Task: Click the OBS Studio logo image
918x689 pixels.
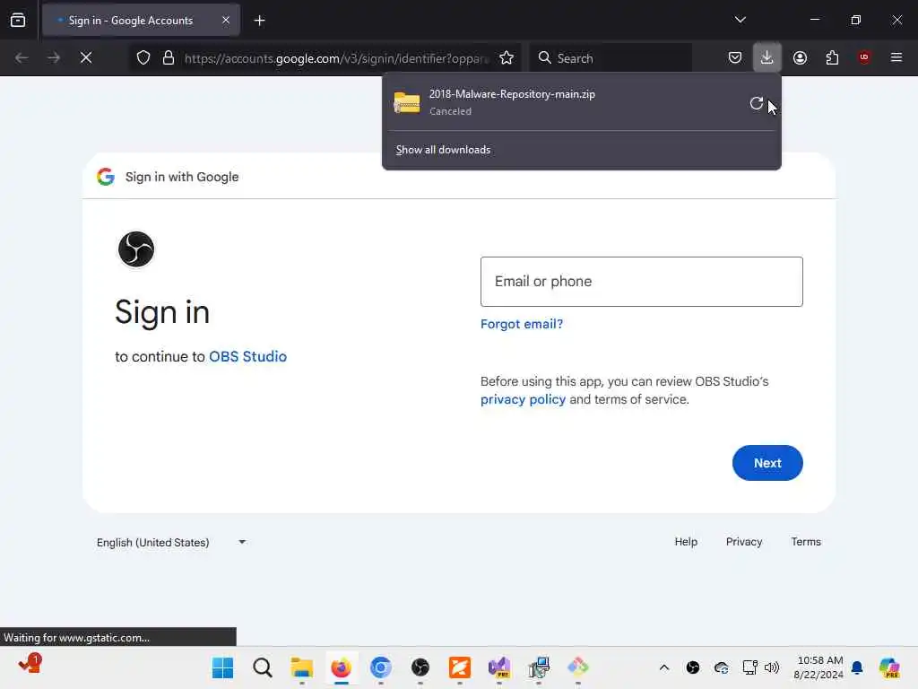Action: (136, 249)
